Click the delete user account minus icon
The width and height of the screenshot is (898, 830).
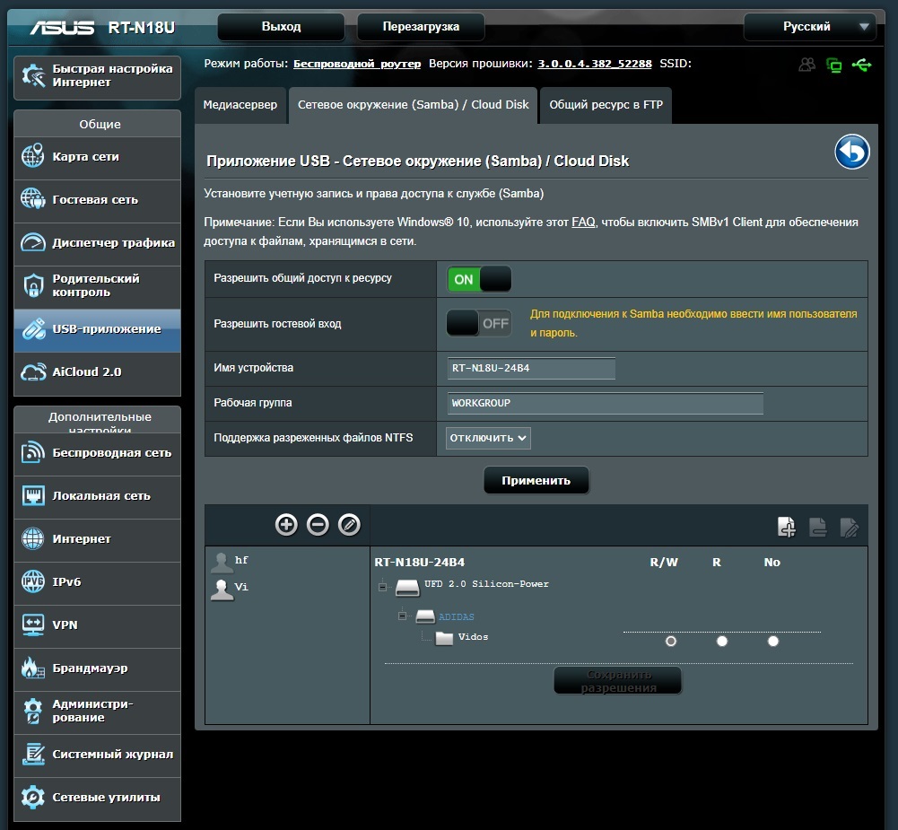pyautogui.click(x=318, y=525)
